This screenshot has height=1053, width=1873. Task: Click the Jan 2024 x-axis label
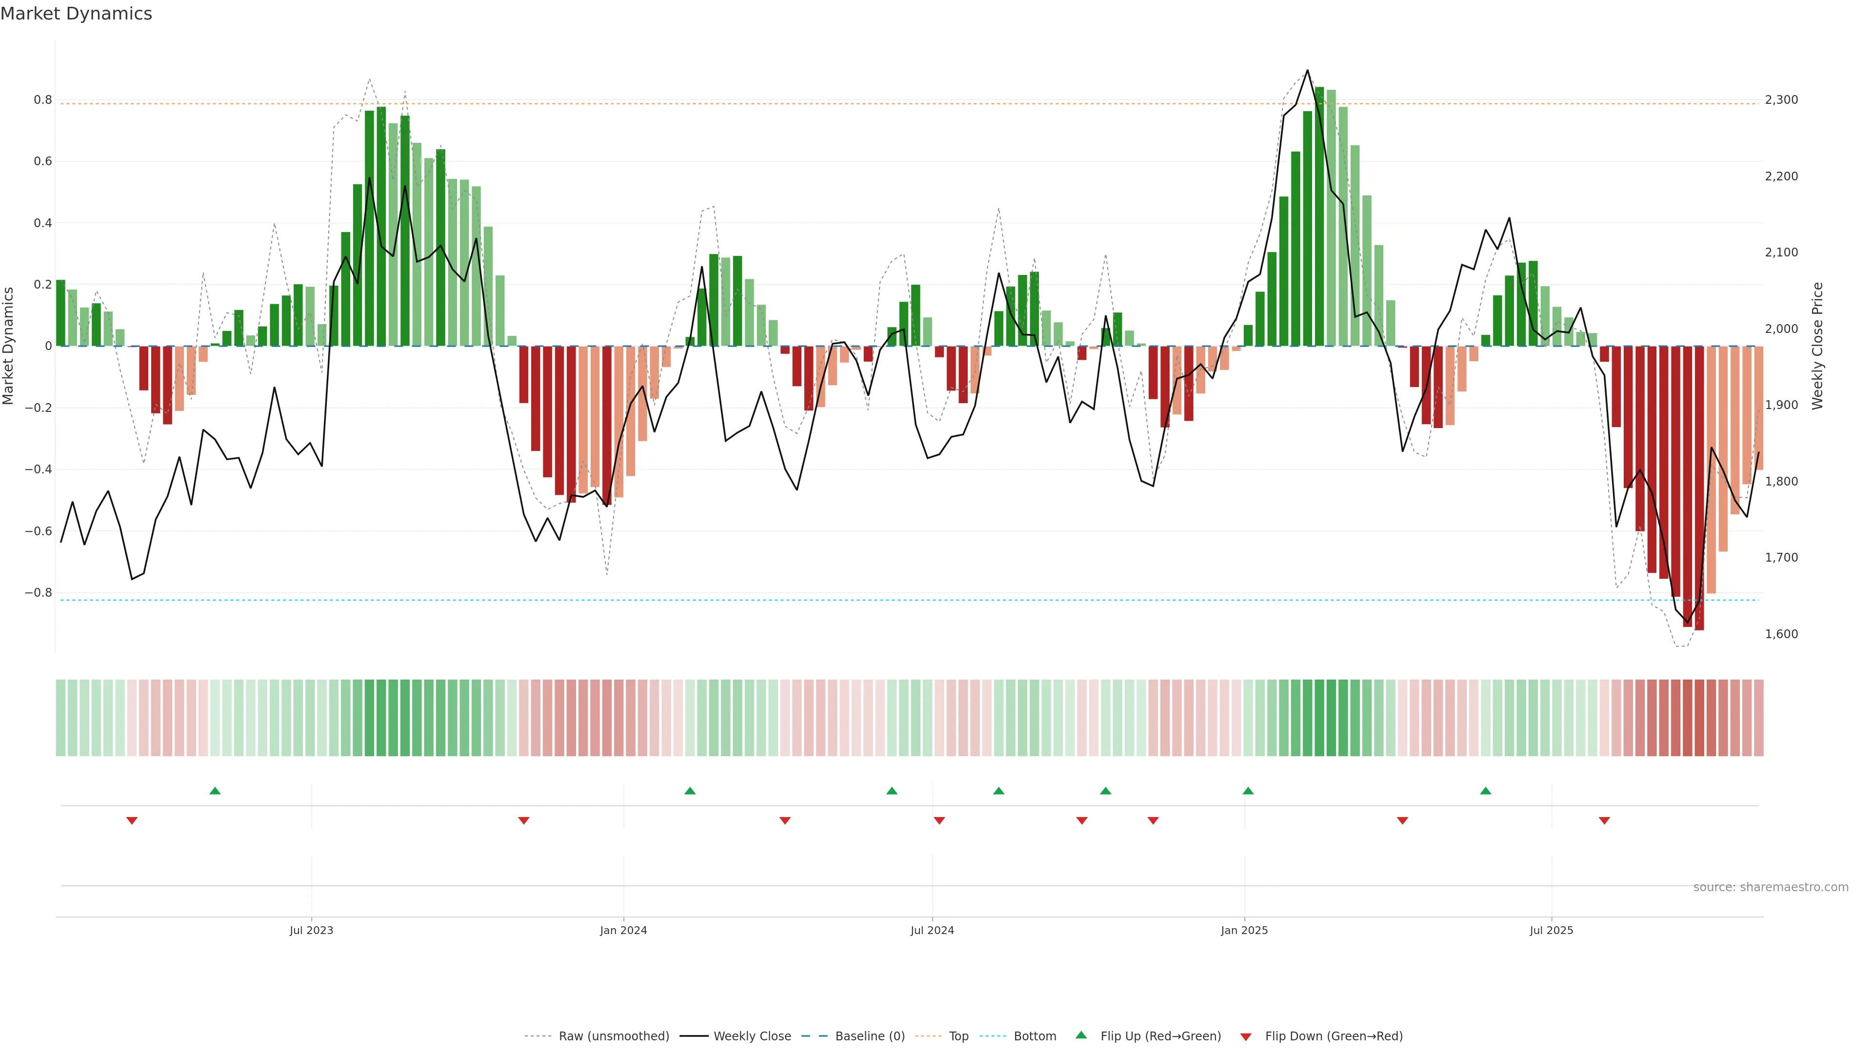click(x=623, y=930)
